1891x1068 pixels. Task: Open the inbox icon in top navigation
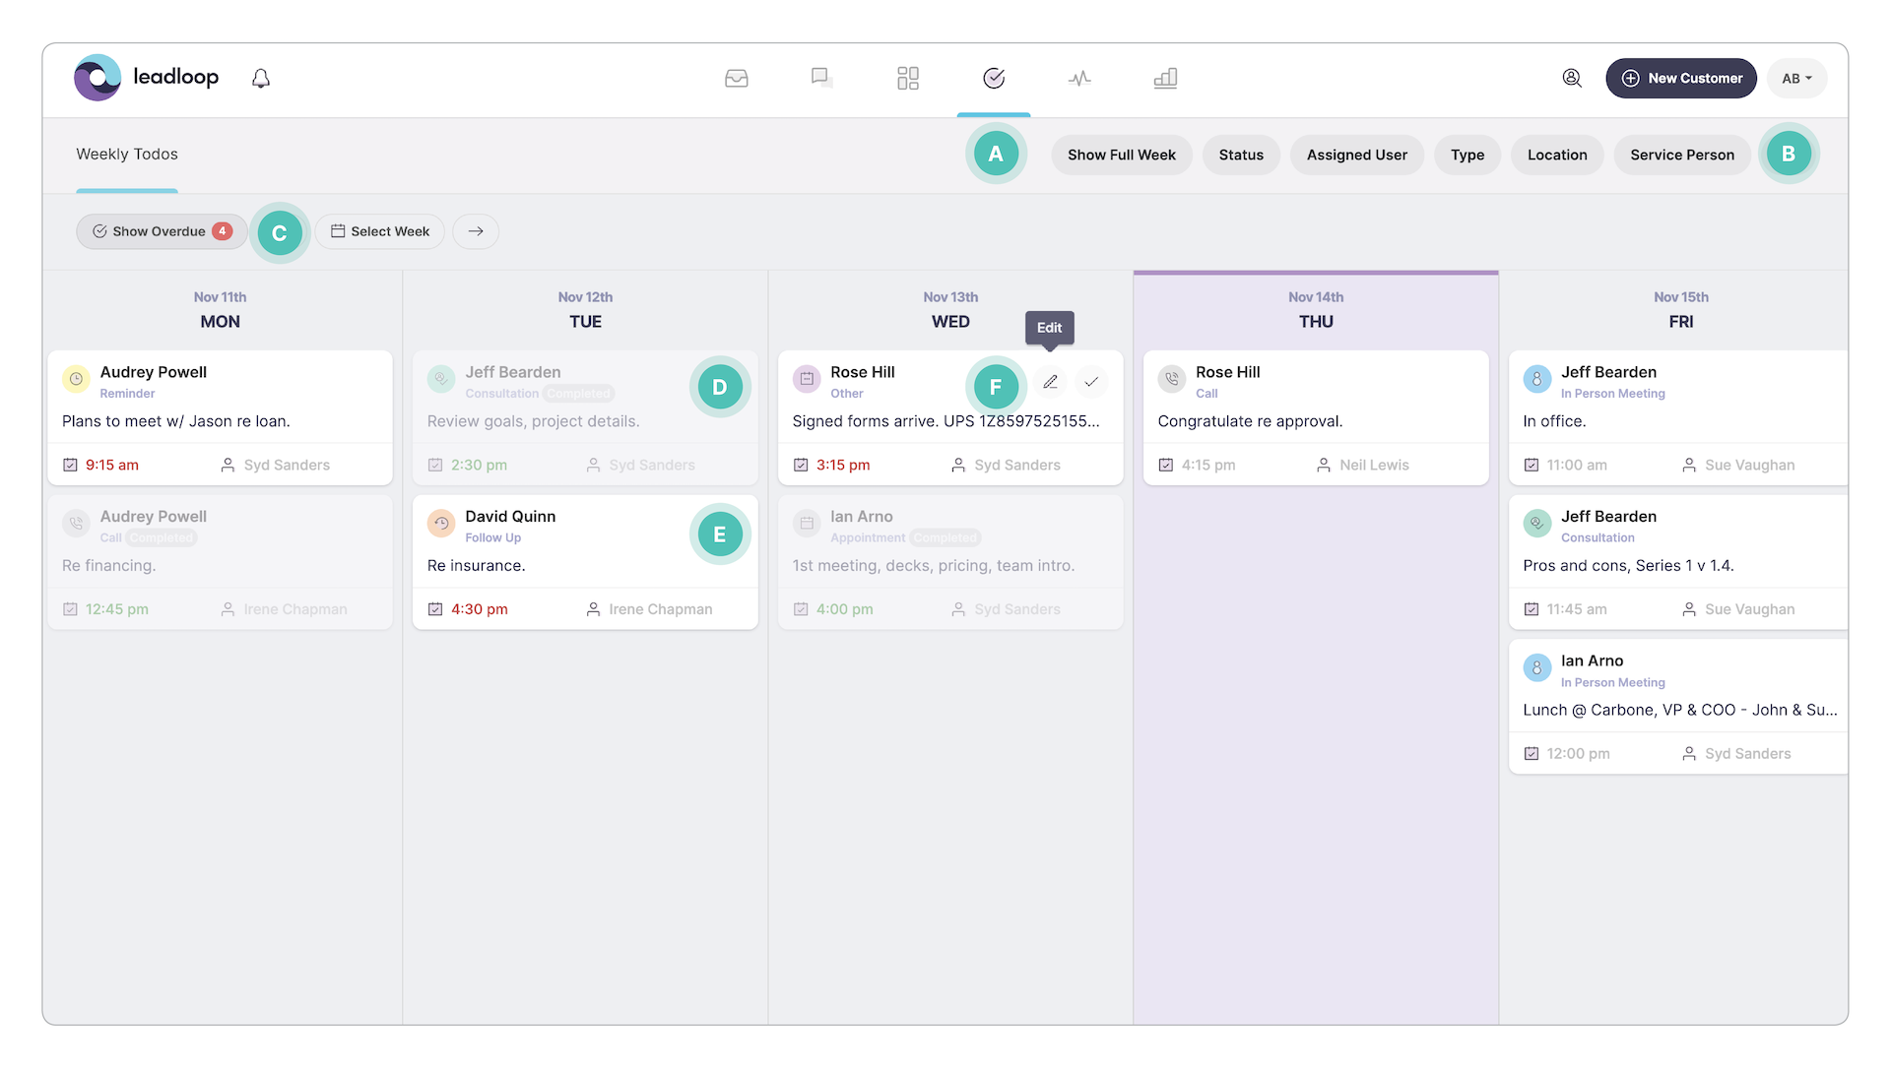736,79
